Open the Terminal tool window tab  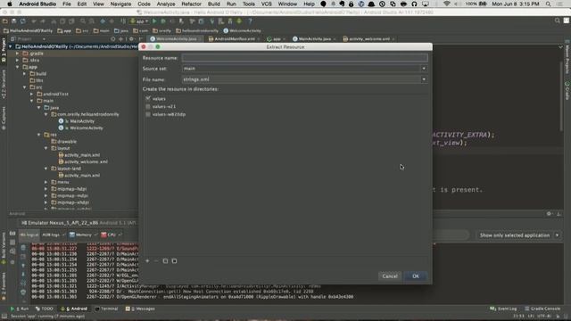pyautogui.click(x=106, y=309)
